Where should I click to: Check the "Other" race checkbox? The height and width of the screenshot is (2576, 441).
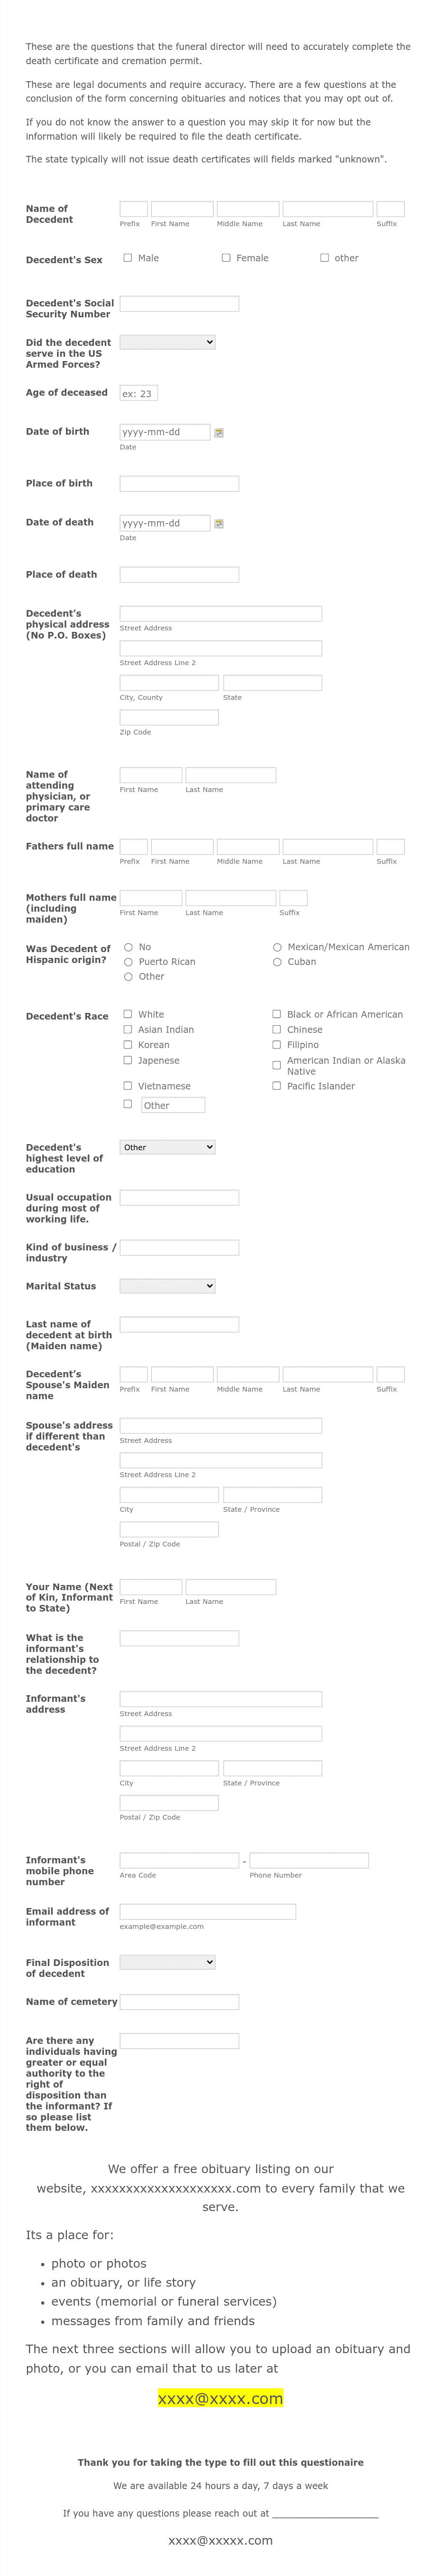[128, 1104]
